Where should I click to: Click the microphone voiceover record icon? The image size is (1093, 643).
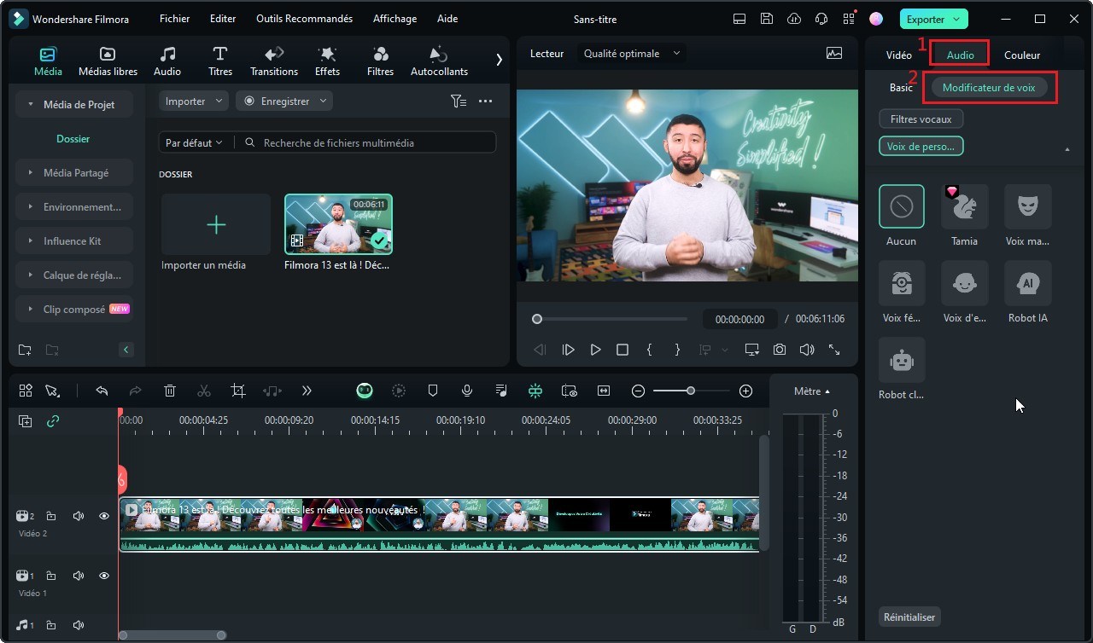pyautogui.click(x=467, y=391)
